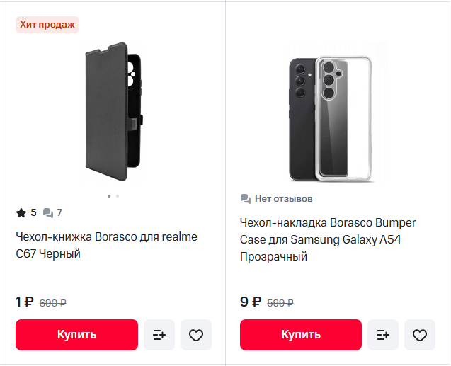The width and height of the screenshot is (451, 366).
Task: Click the 1 ₽ price of realme case
Action: tap(25, 302)
